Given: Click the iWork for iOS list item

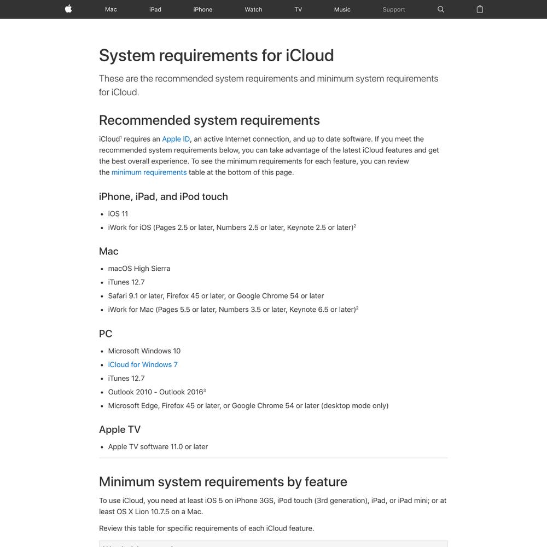Looking at the screenshot, I should 232,228.
